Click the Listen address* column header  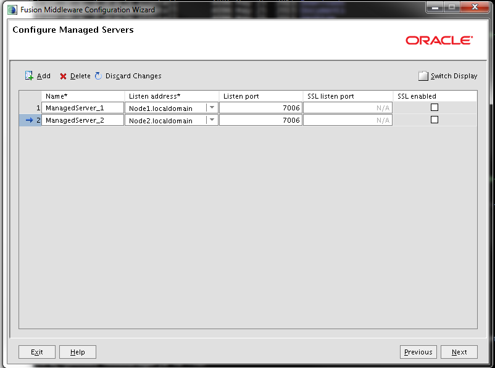(x=172, y=96)
